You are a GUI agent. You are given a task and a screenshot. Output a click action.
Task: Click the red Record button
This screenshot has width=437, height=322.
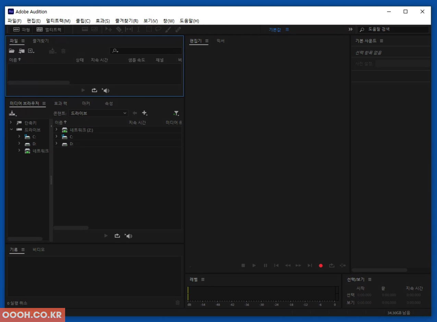(x=321, y=265)
